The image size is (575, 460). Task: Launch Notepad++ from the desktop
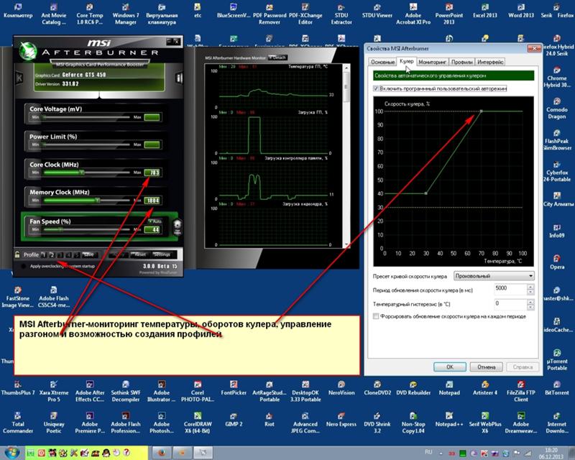click(x=448, y=420)
